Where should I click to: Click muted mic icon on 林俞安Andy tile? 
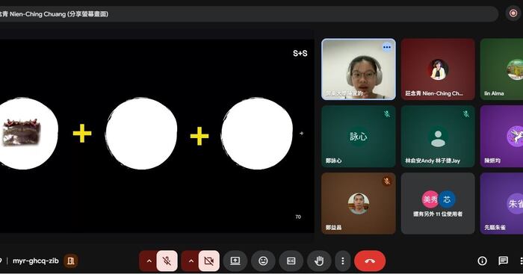tap(466, 114)
